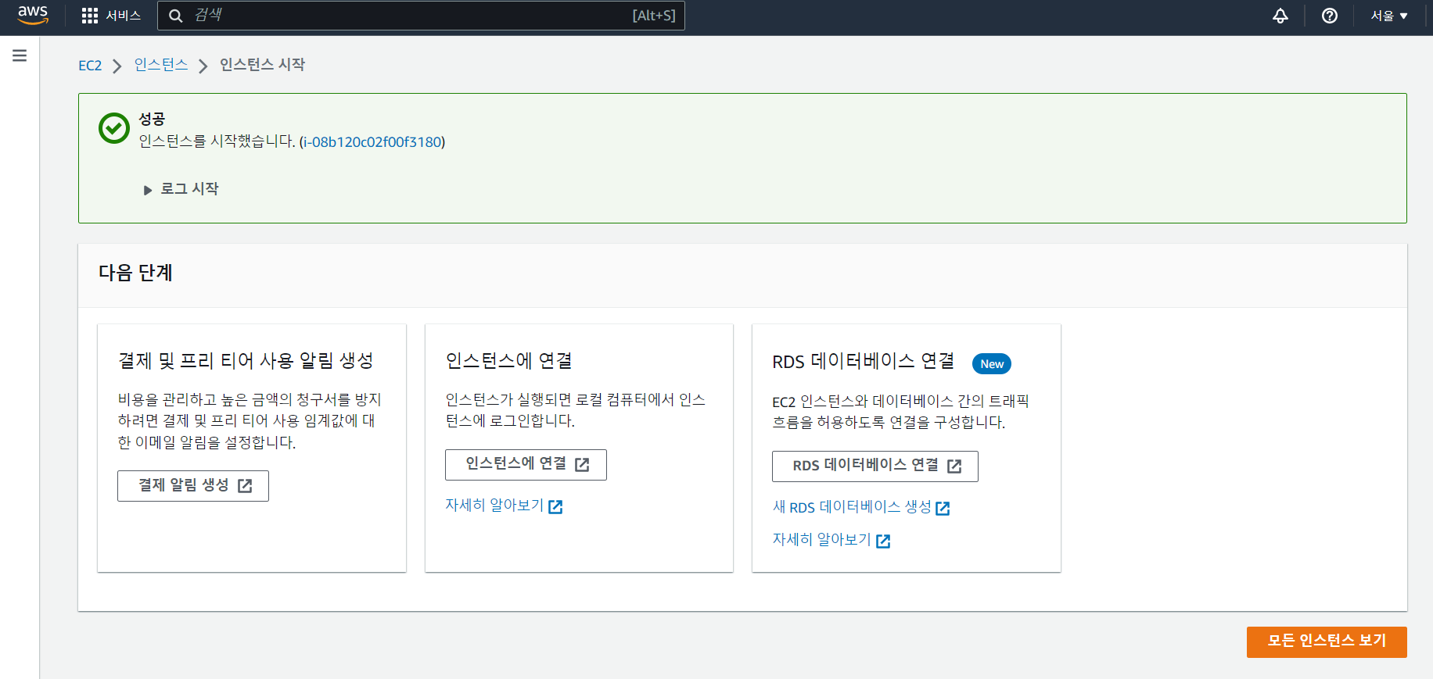Click the 인스턴스 시작 breadcrumb text
The height and width of the screenshot is (679, 1433).
pyautogui.click(x=262, y=65)
